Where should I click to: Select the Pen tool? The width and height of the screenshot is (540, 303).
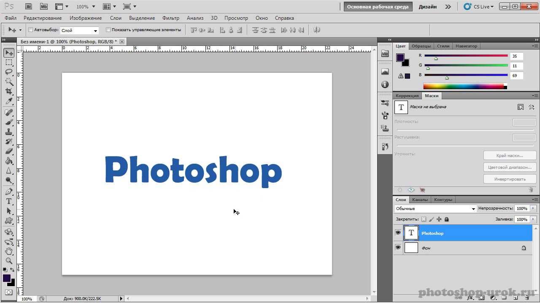(9, 191)
